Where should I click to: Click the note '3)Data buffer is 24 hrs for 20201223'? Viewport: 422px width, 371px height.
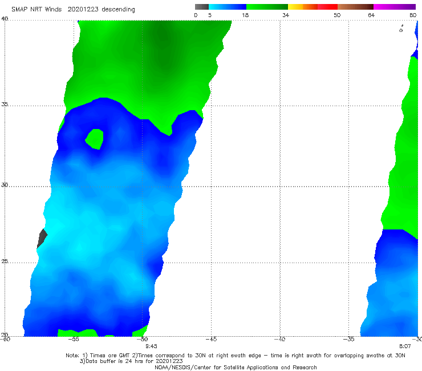click(x=131, y=361)
